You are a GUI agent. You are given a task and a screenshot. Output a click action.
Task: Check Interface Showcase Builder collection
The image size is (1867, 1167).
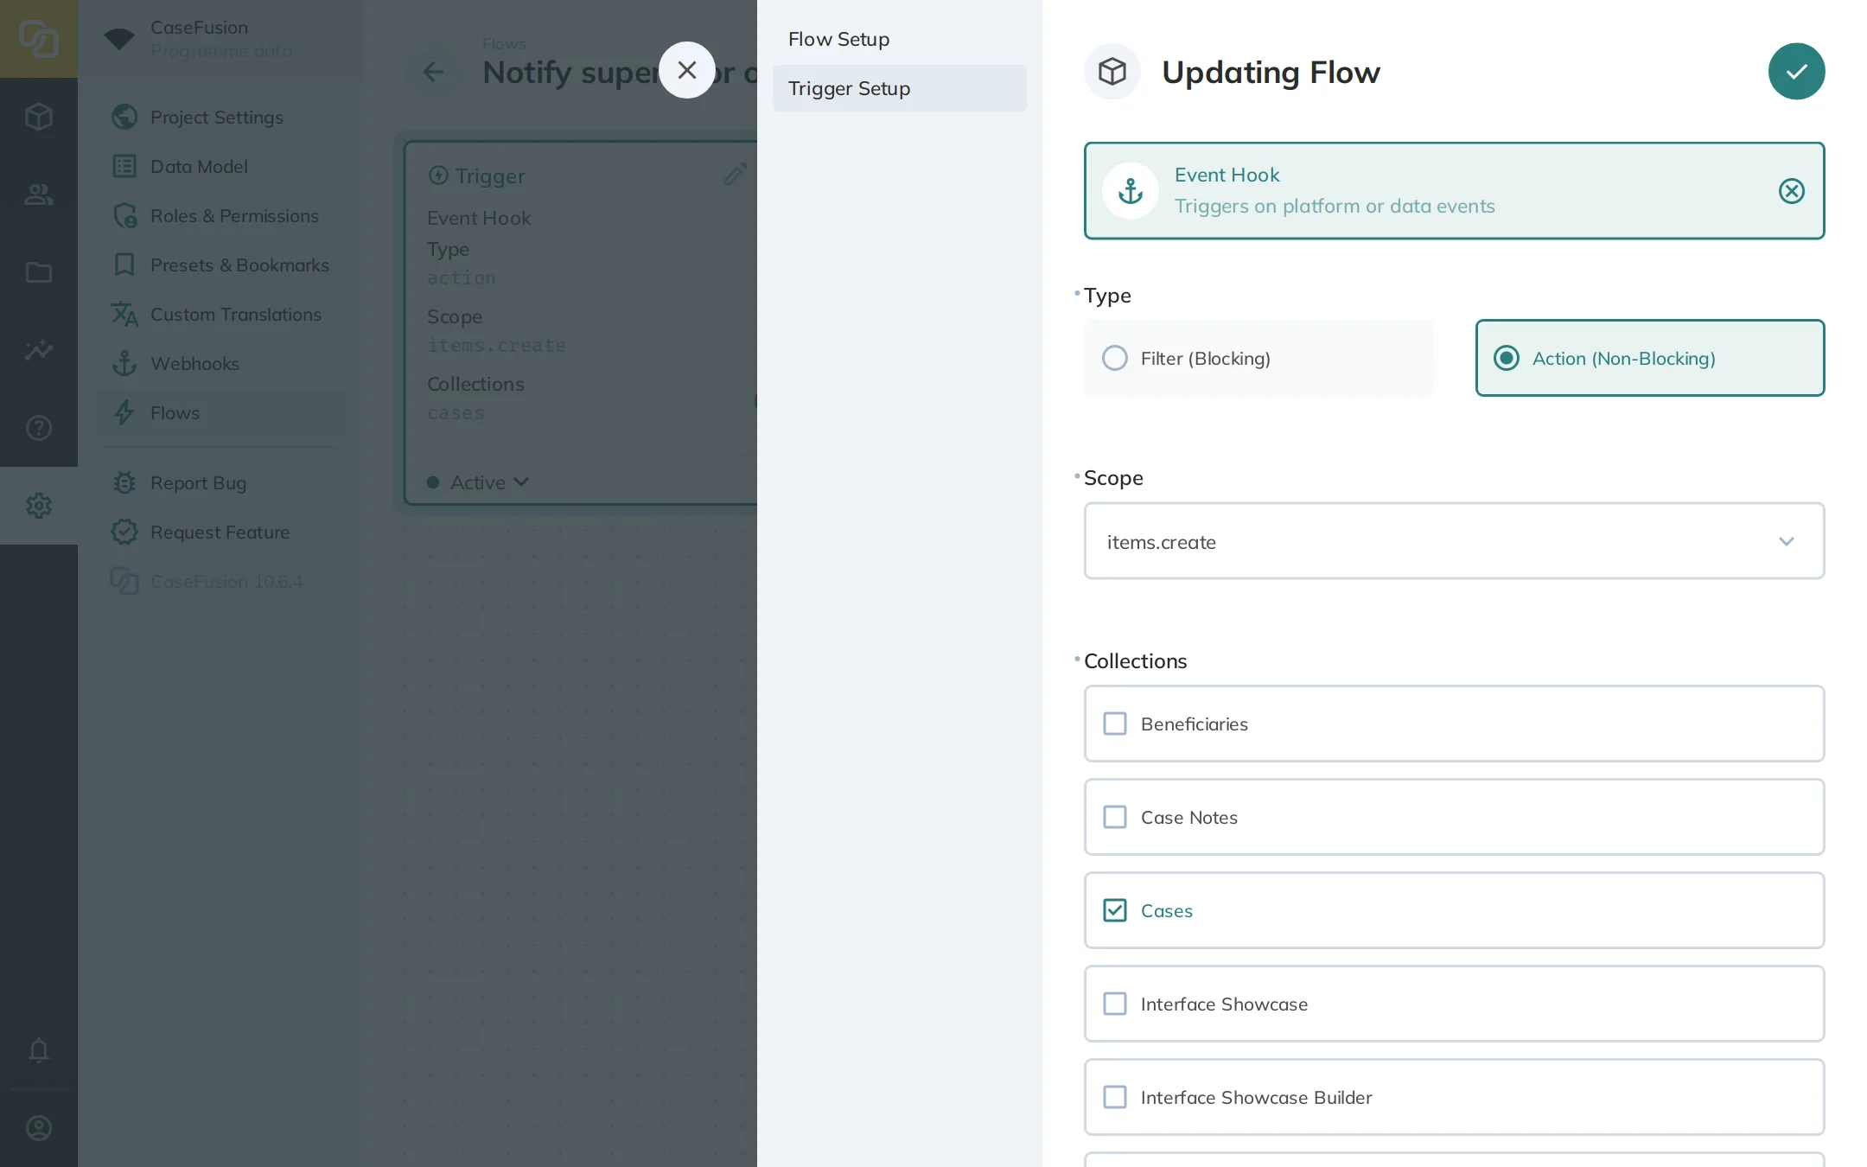(1454, 1097)
